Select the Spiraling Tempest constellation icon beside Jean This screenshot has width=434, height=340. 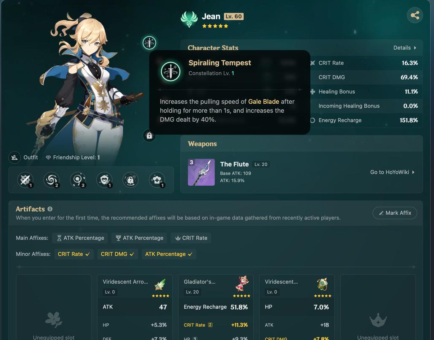(149, 43)
